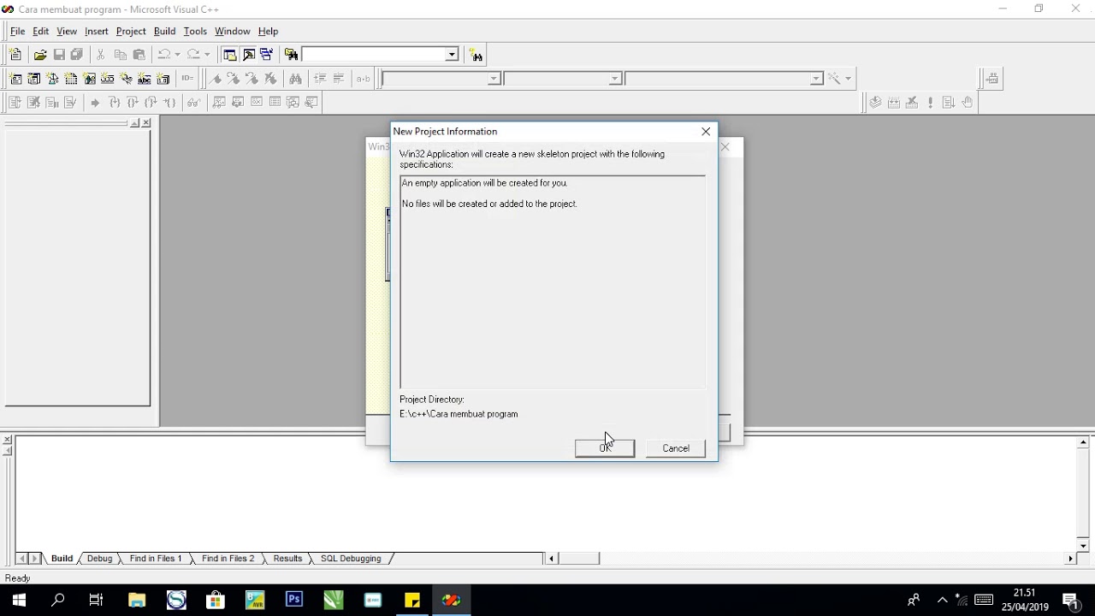Close the New Project Information dialog
1095x616 pixels.
click(706, 132)
